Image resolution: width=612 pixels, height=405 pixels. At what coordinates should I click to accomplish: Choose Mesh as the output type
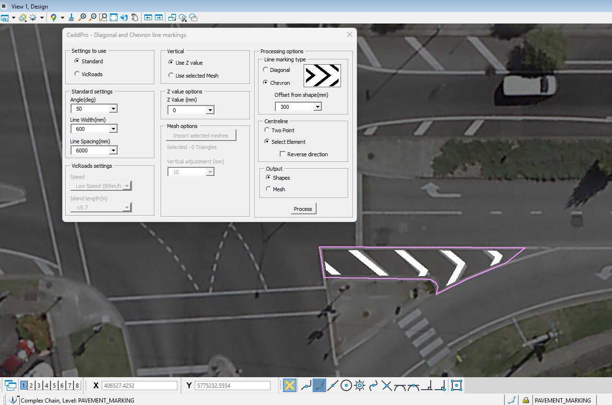click(x=269, y=188)
